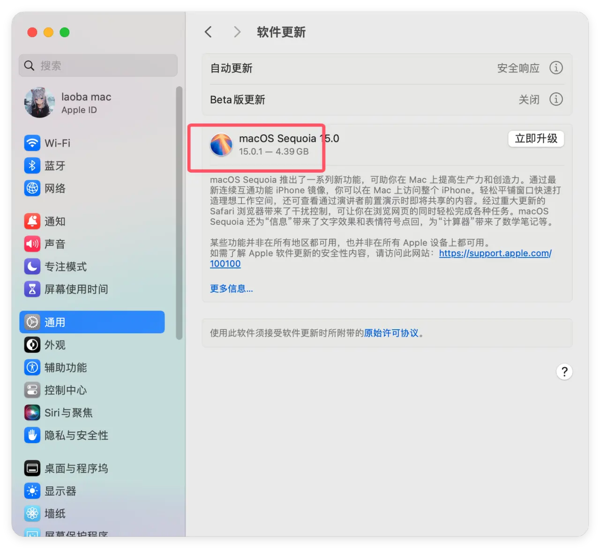This screenshot has width=600, height=548.
Task: Click the Beta版更新 row label
Action: 238,100
